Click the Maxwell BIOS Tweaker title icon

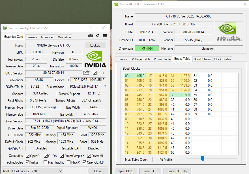[116, 4]
